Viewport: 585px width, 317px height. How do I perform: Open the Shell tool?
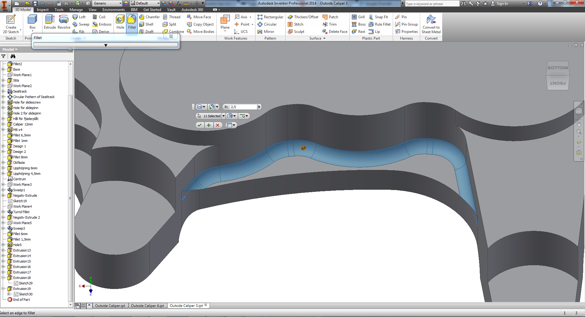tap(146, 24)
